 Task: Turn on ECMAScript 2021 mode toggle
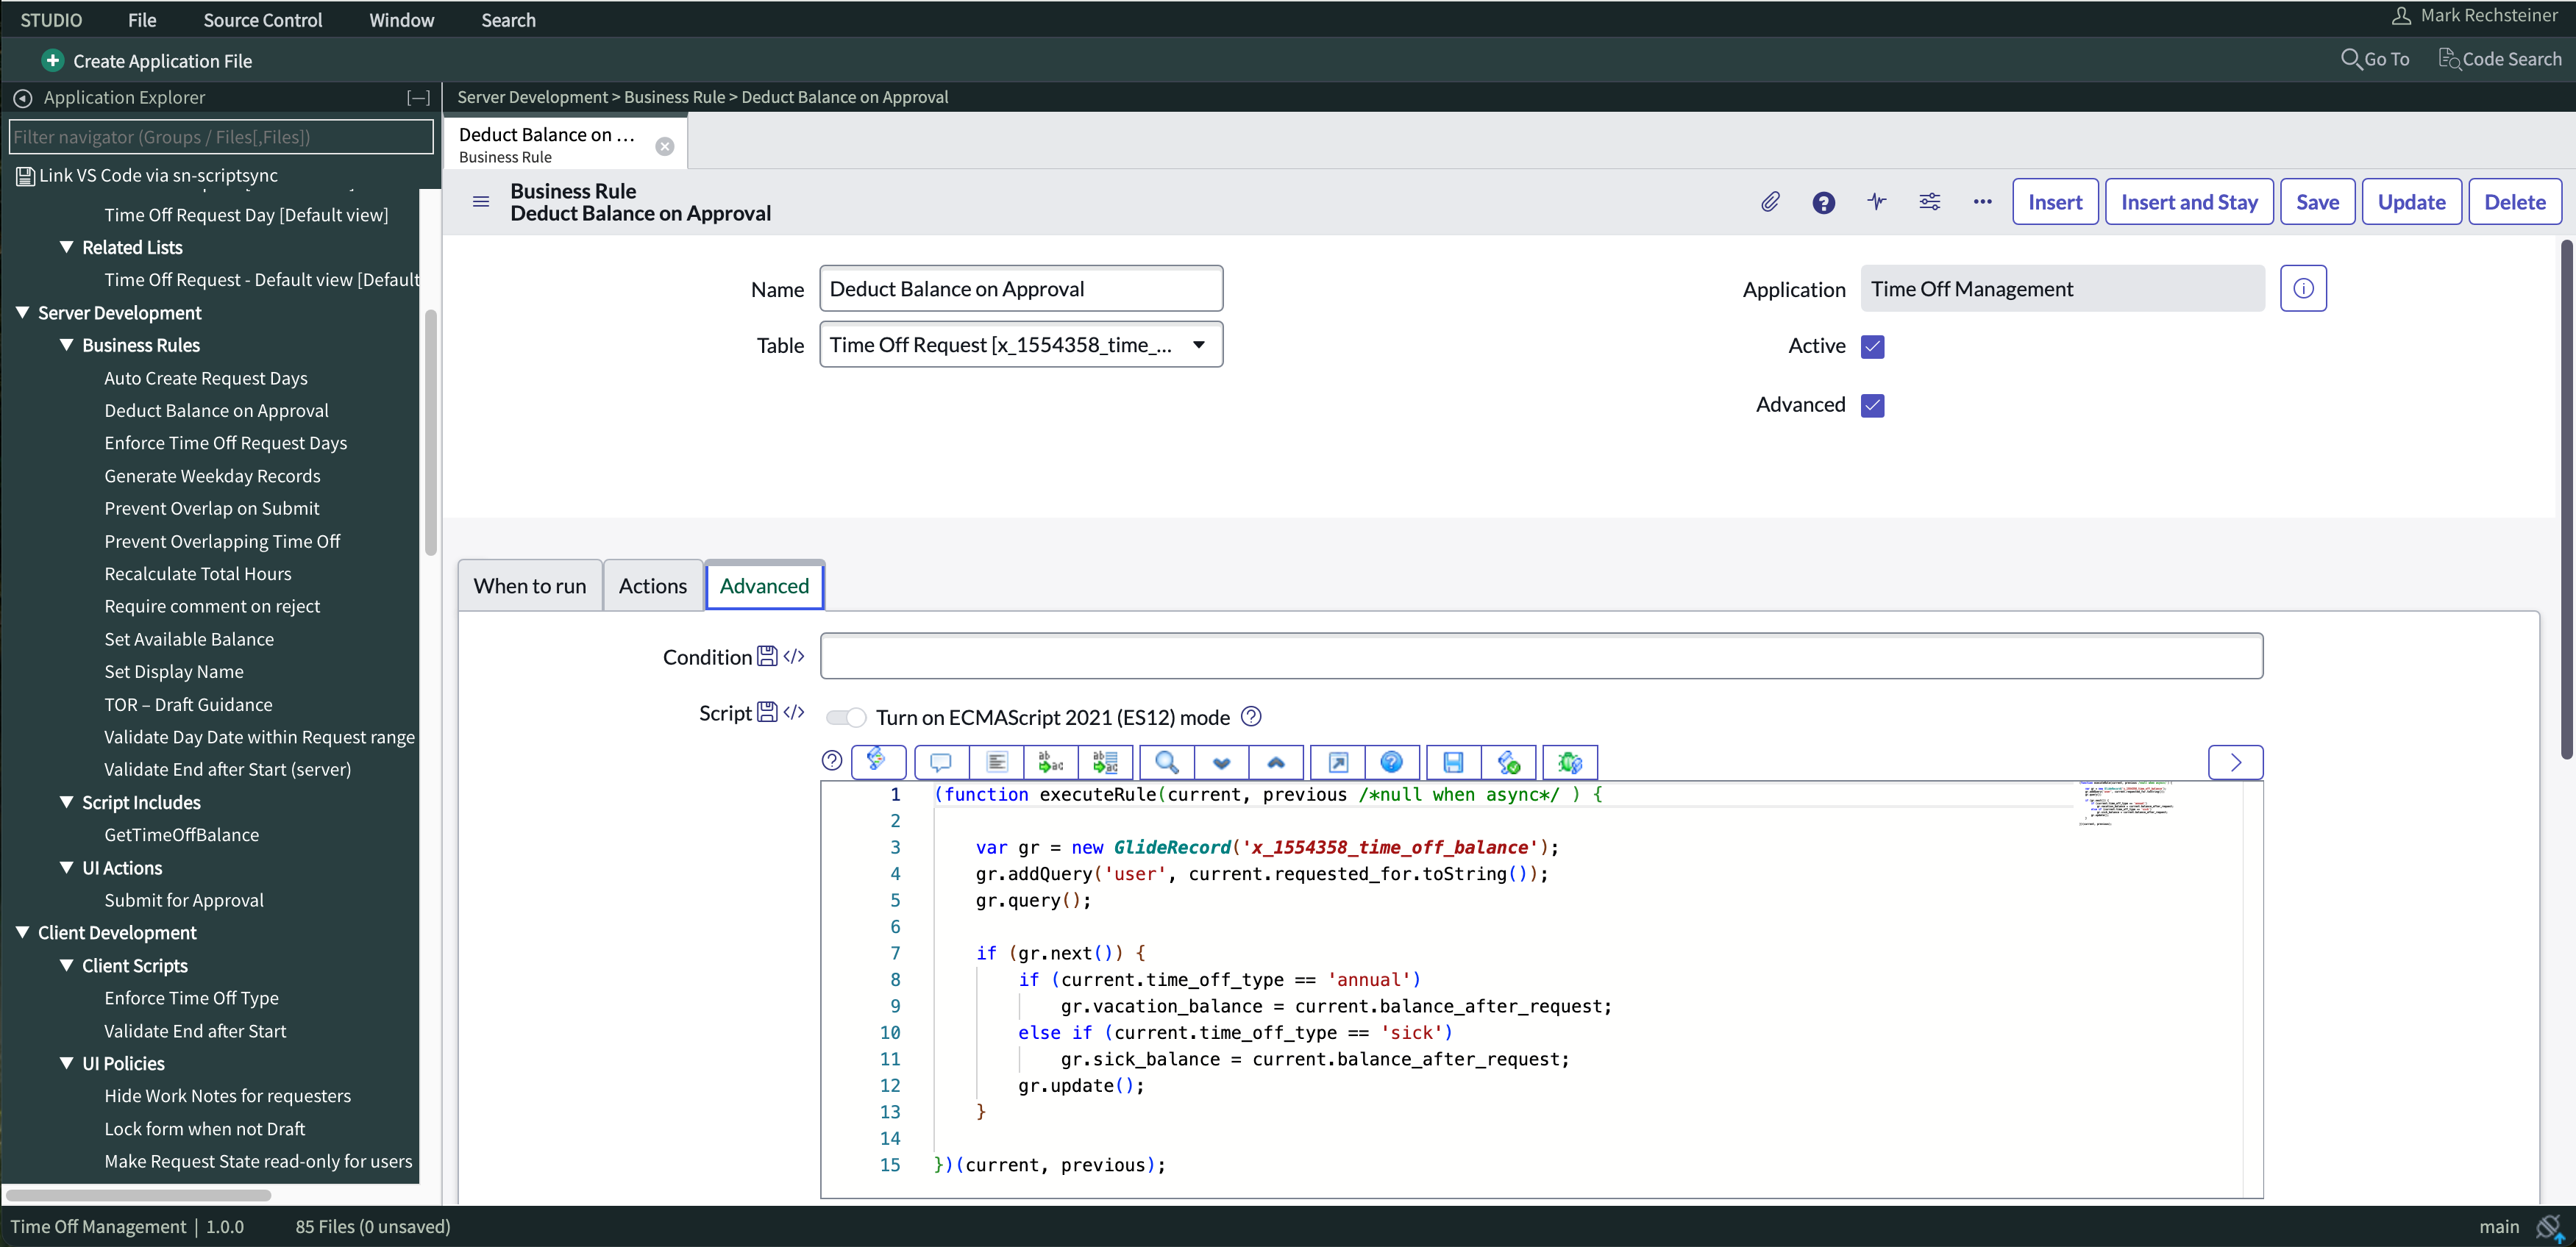[846, 718]
